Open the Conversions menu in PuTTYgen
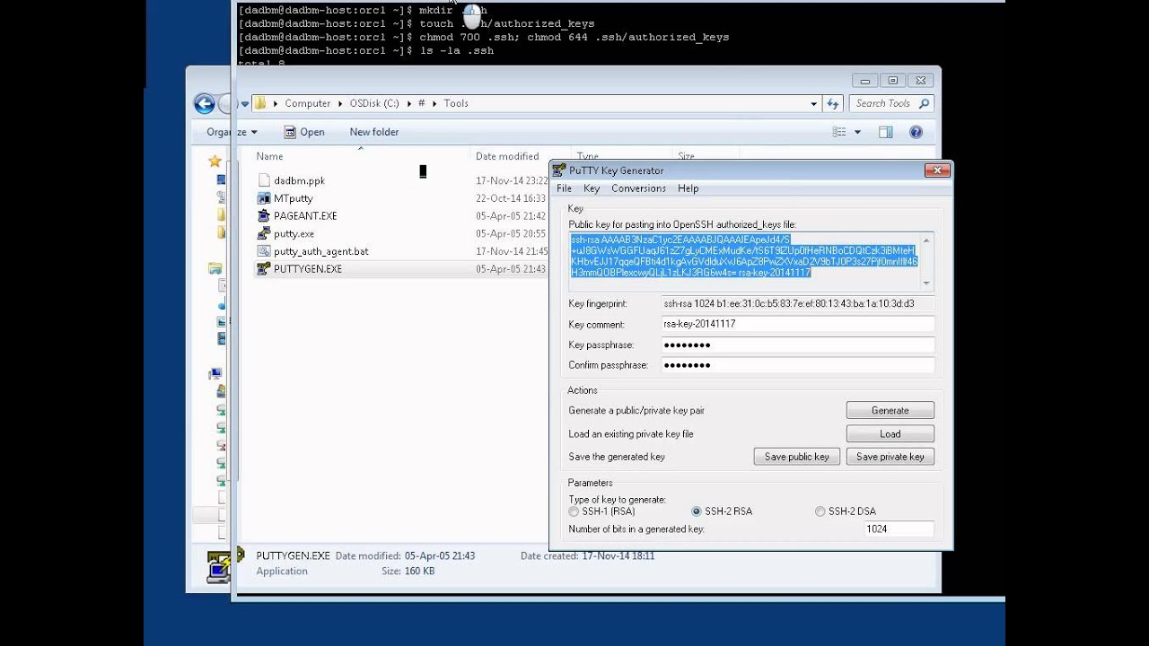 point(638,188)
